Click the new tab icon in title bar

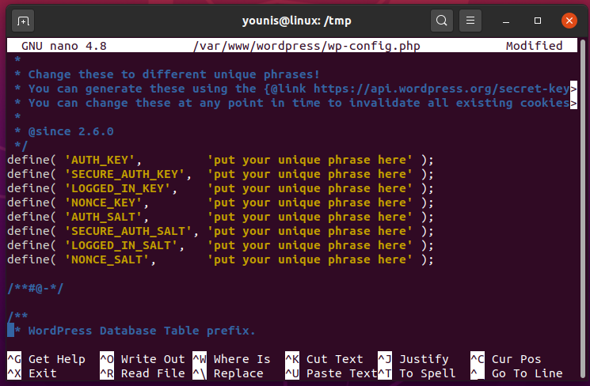pos(23,20)
